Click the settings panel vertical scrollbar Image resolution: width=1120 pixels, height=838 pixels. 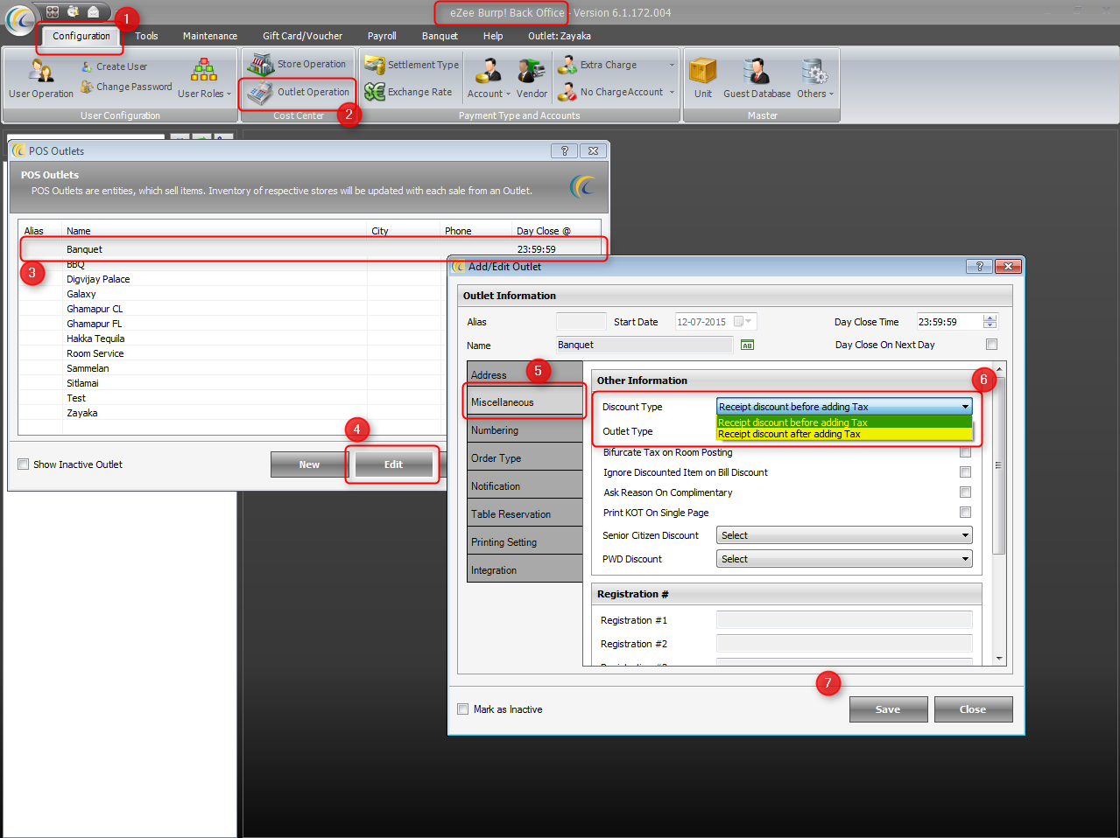coord(998,465)
